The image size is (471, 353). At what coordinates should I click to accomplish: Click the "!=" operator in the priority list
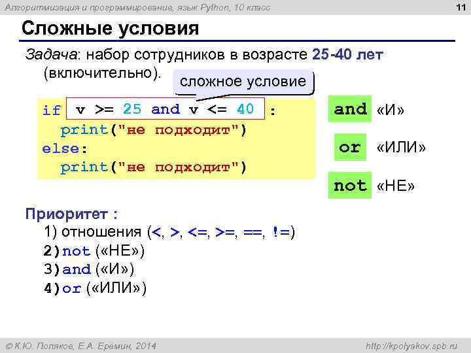[280, 231]
